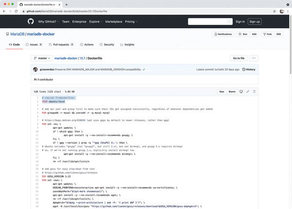Screen dimensions: 292x209
Task: Open the Marketplace menu item
Action: coord(114,21)
